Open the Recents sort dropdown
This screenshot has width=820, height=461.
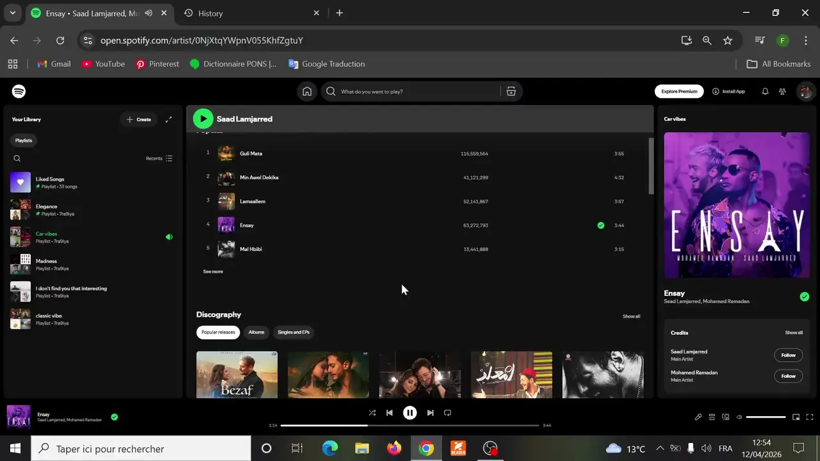click(x=159, y=159)
